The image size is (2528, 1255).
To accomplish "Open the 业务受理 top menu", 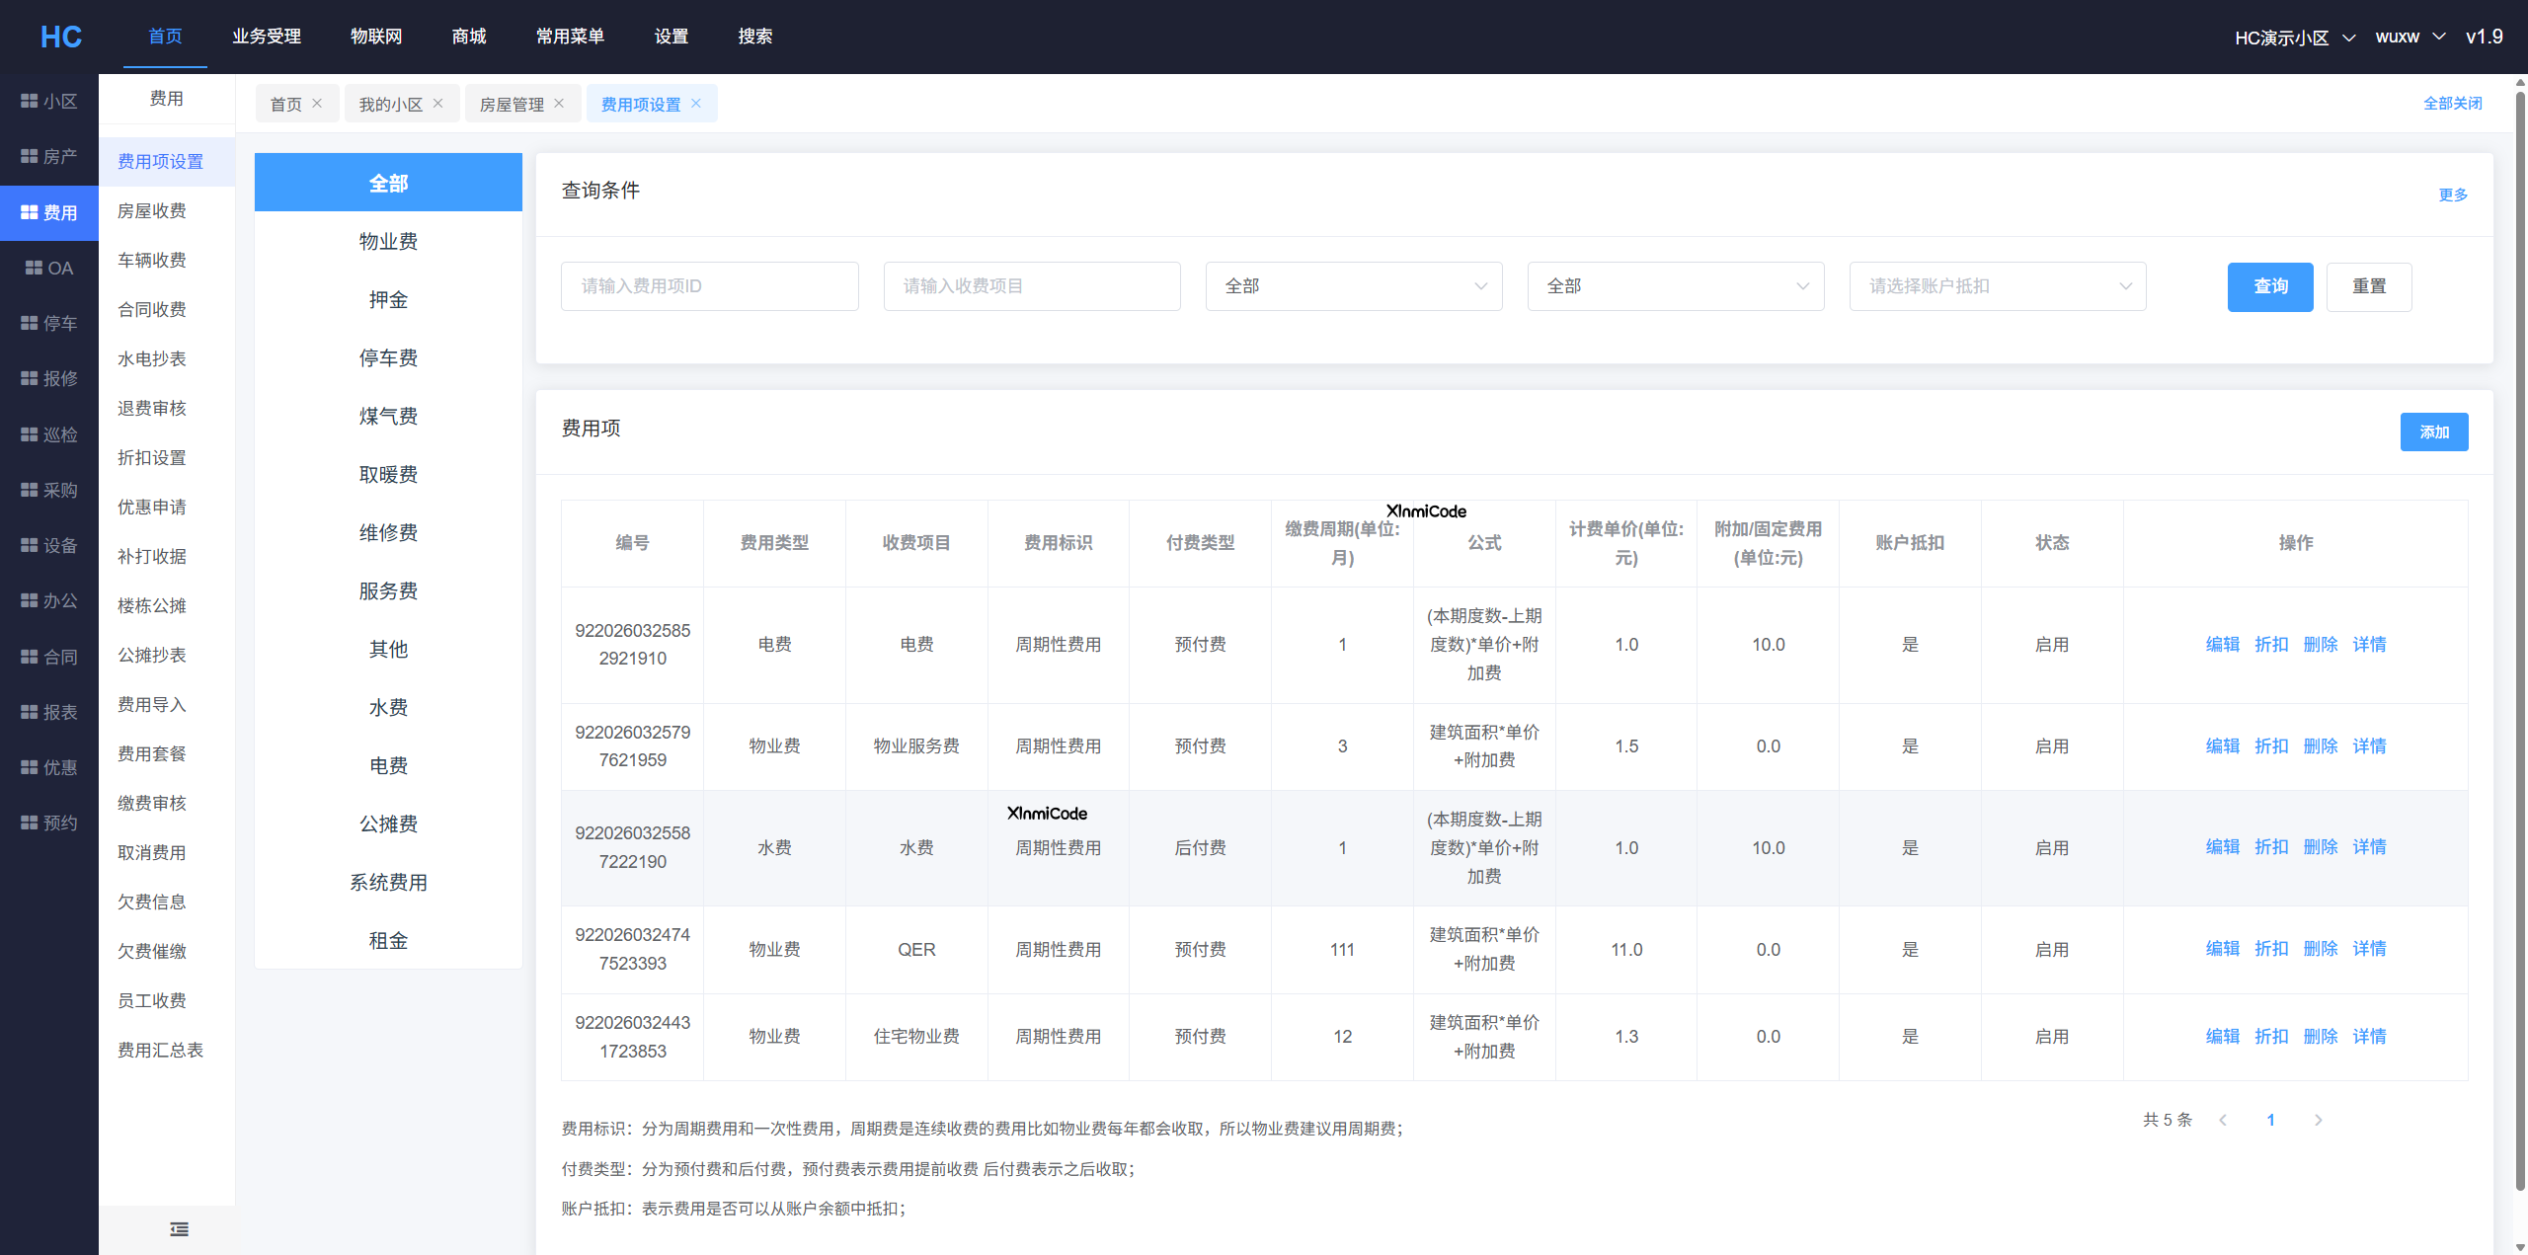I will (x=267, y=37).
